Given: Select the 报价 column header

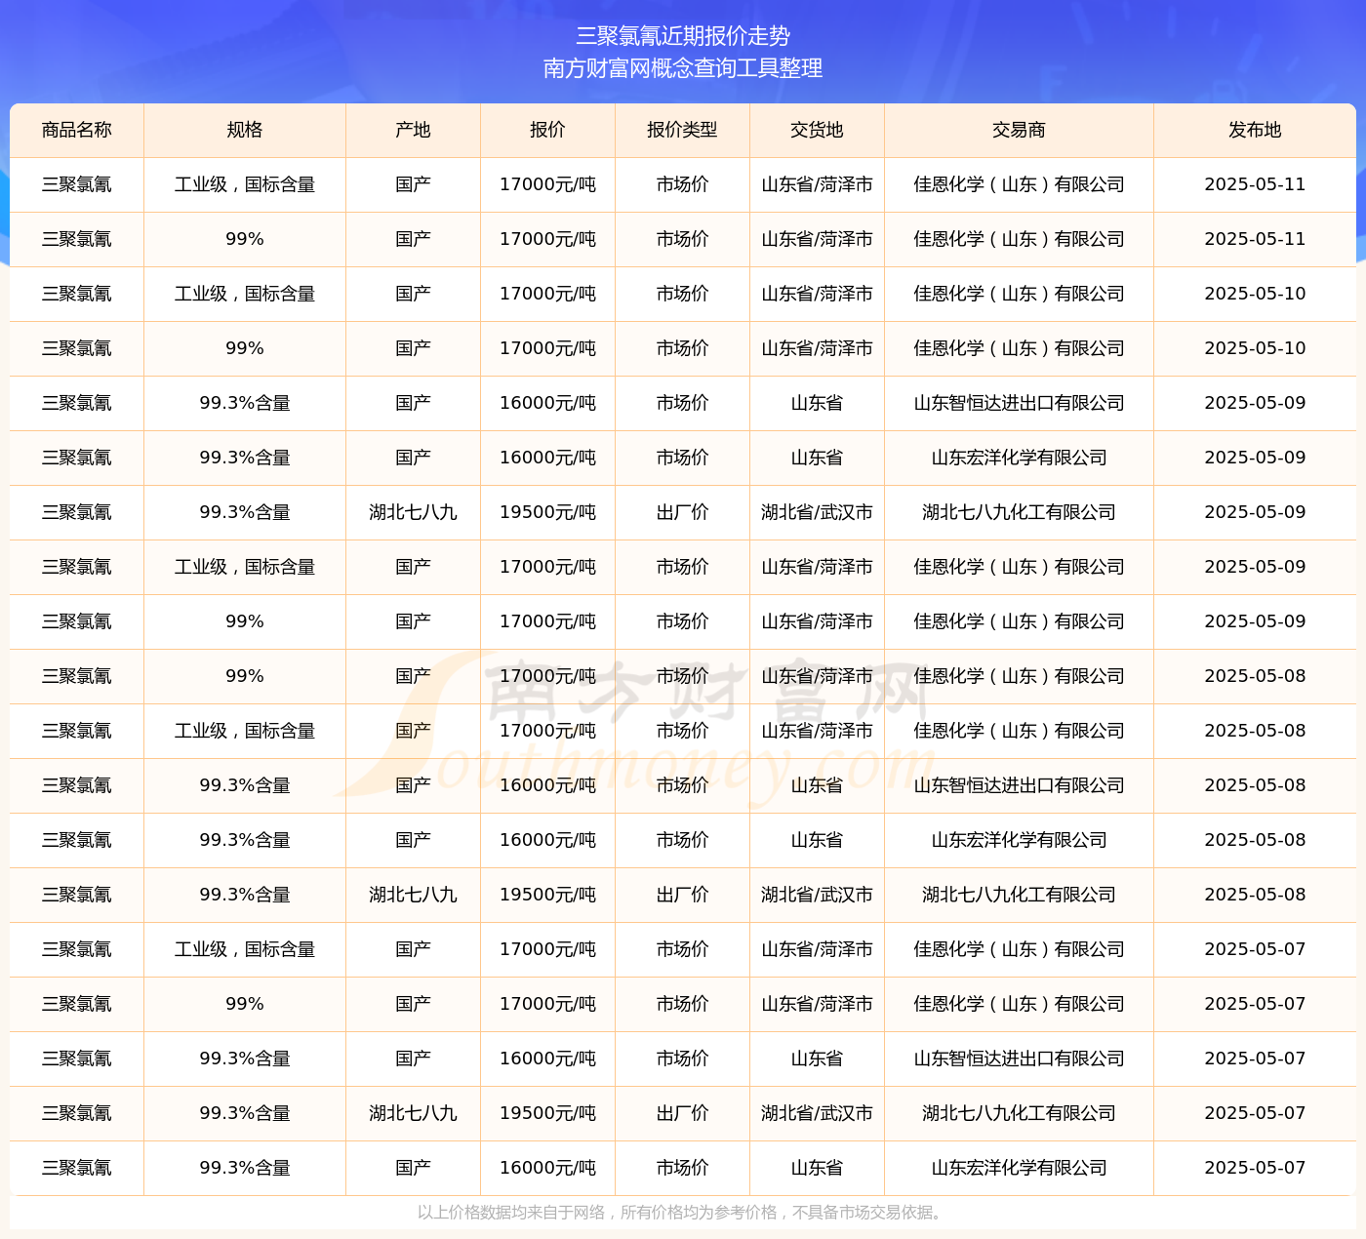Looking at the screenshot, I should click(x=547, y=130).
